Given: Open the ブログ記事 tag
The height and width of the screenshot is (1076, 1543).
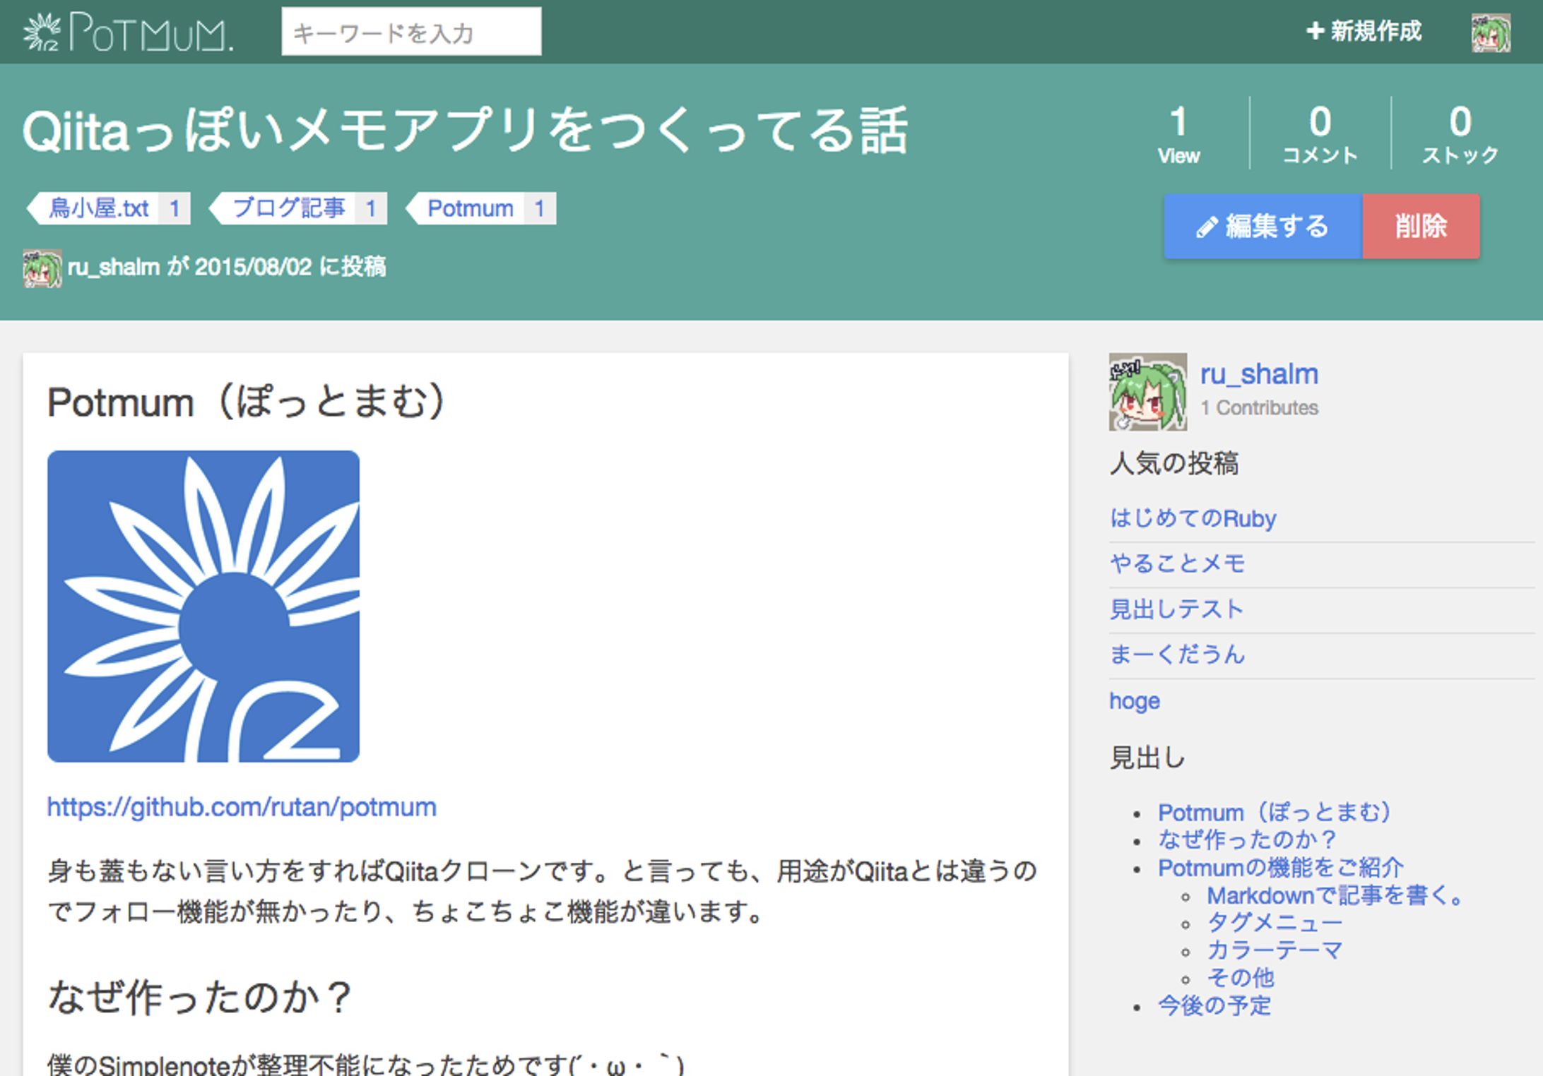Looking at the screenshot, I should click(x=299, y=208).
